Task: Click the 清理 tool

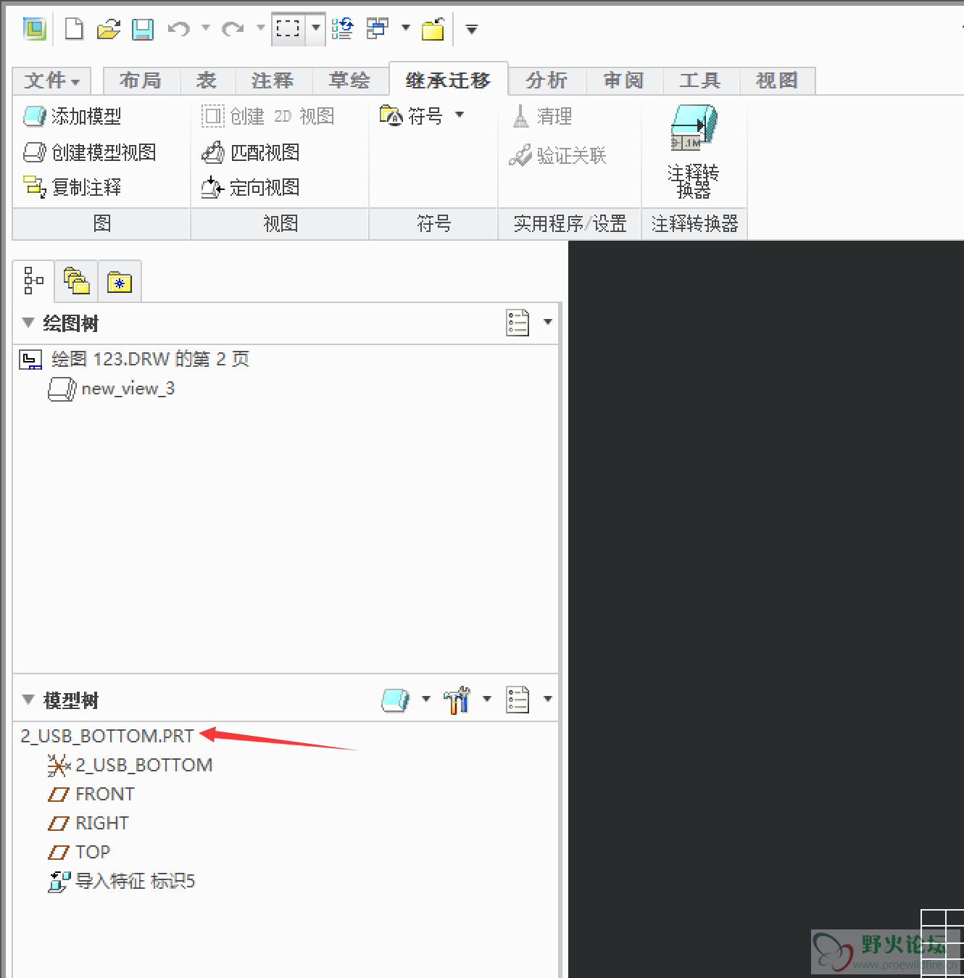Action: pos(542,116)
